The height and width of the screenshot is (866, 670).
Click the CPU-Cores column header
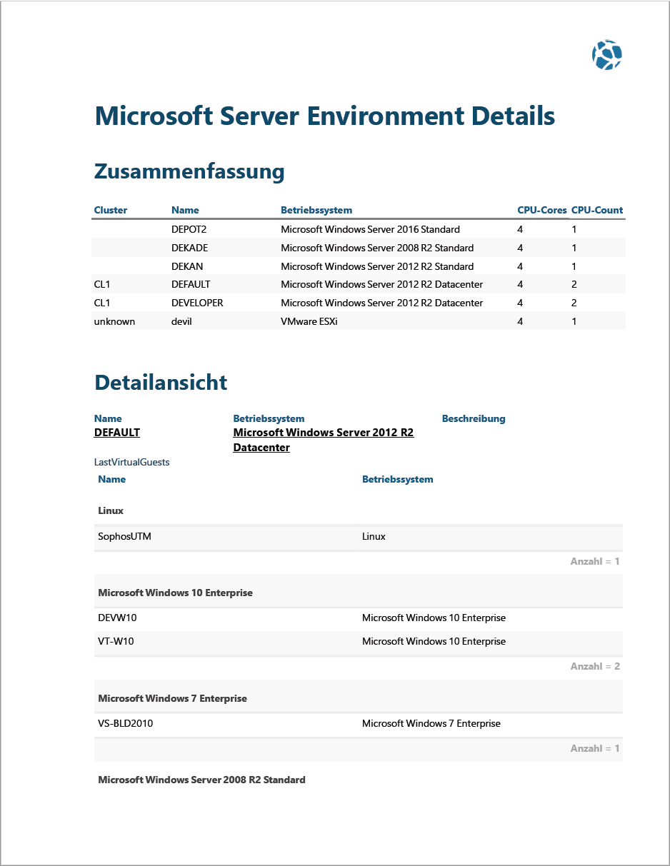[x=542, y=210]
